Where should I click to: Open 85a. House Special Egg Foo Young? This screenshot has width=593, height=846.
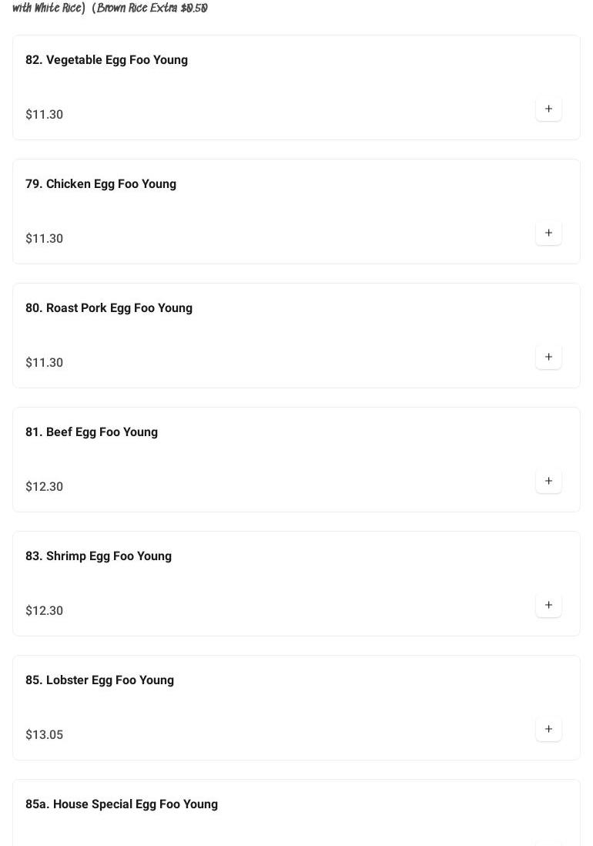pos(122,804)
